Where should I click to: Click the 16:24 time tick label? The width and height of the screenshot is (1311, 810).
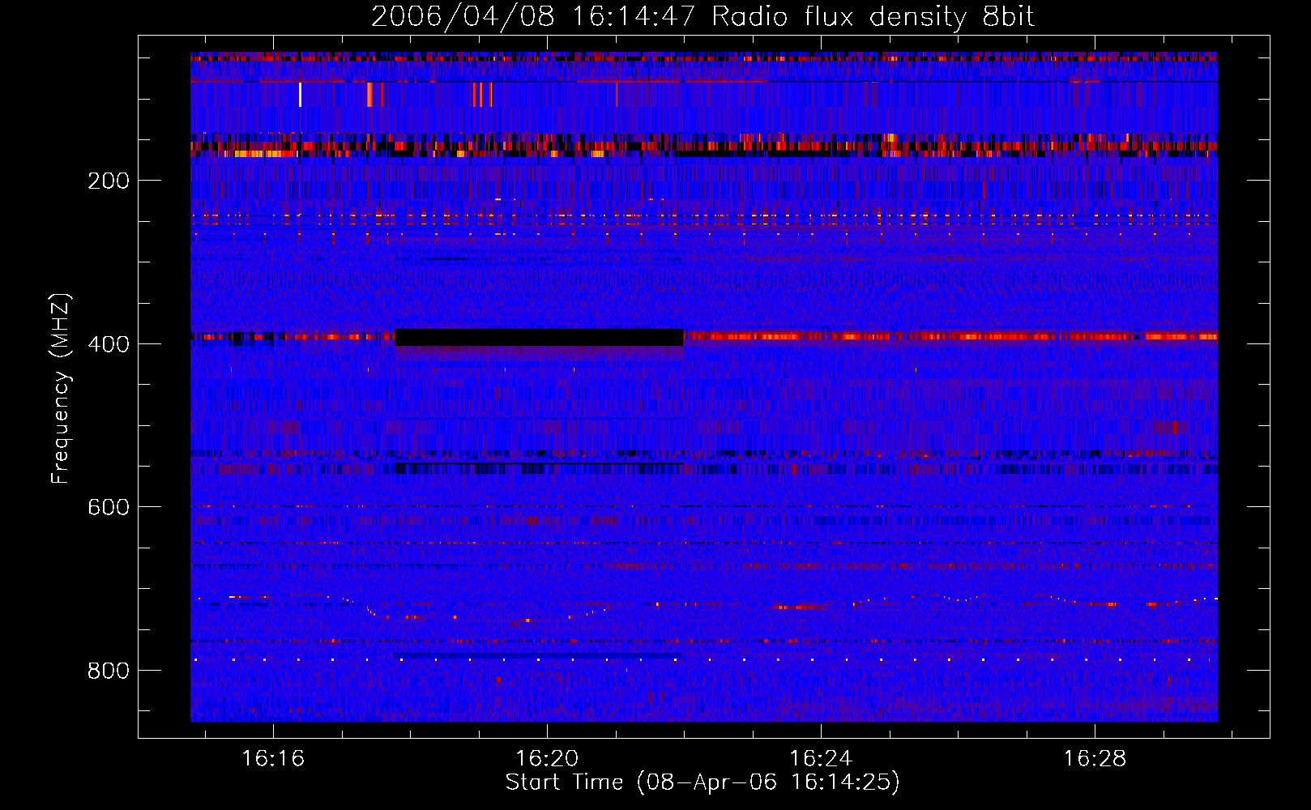[821, 758]
